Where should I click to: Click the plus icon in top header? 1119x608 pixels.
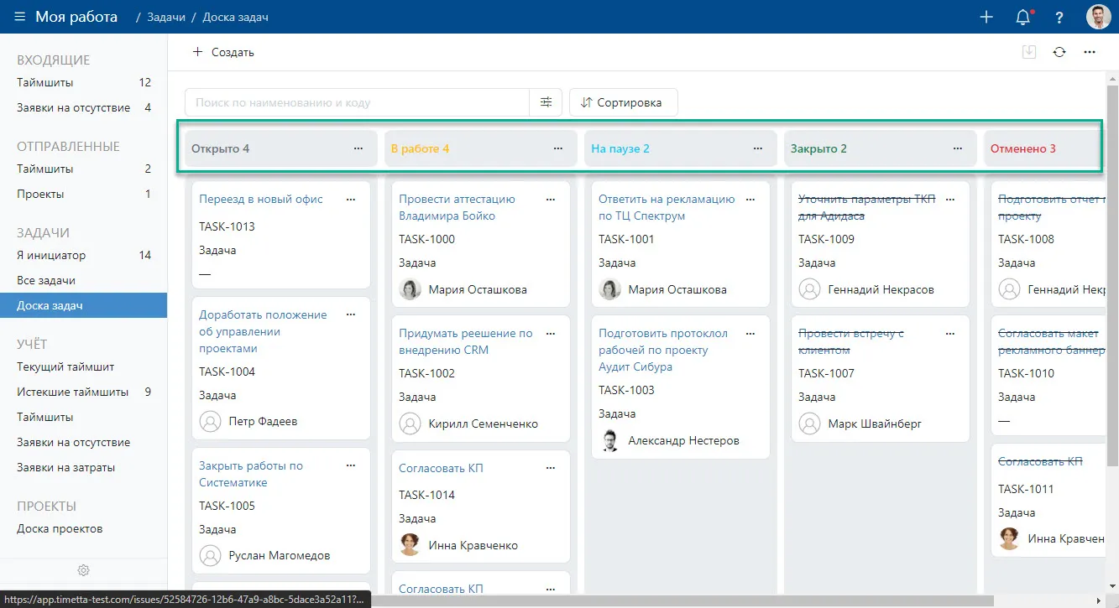point(986,17)
